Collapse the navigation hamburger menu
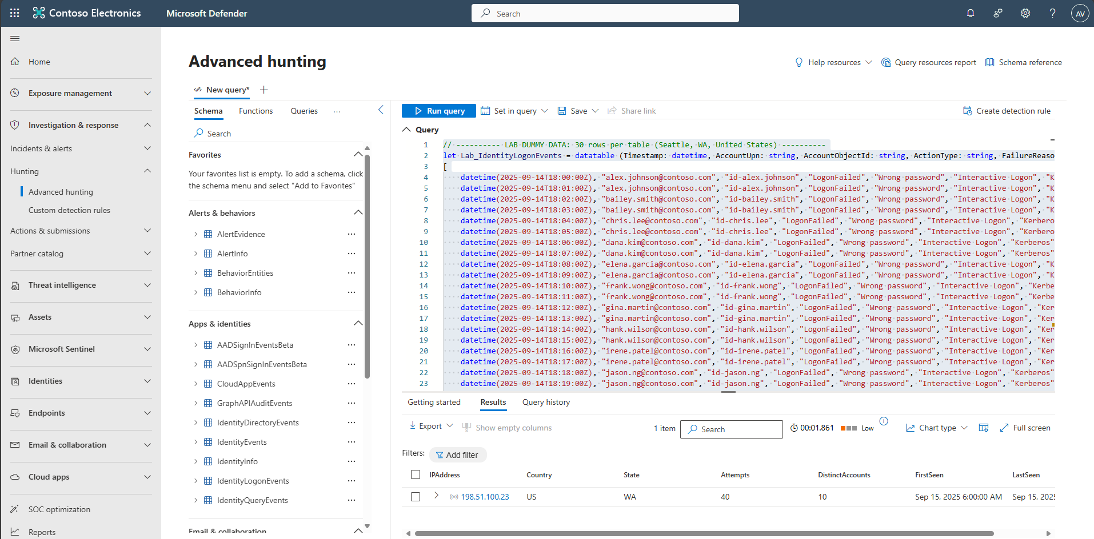Viewport: 1094px width, 539px height. click(x=15, y=38)
